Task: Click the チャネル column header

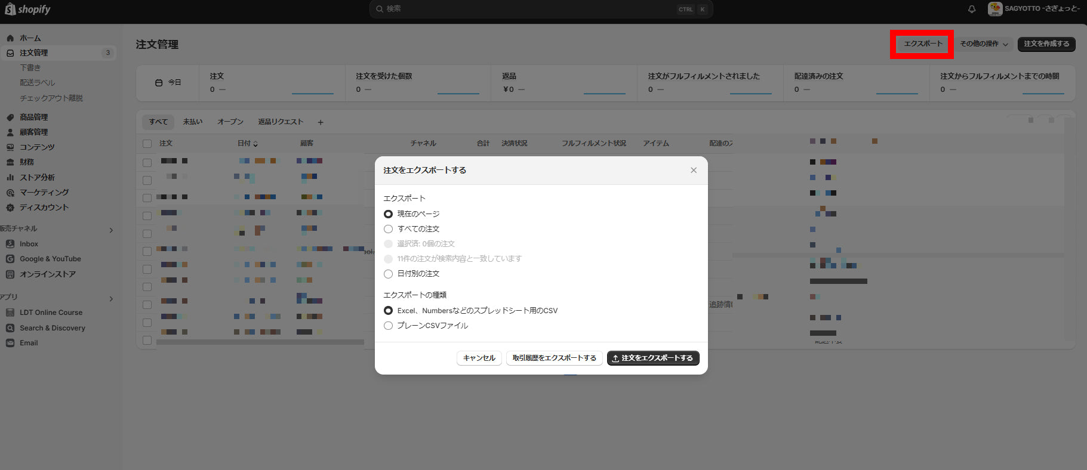Action: (423, 144)
